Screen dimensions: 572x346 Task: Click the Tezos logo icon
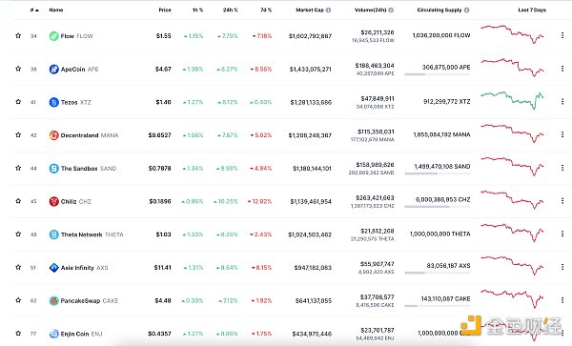tap(54, 102)
